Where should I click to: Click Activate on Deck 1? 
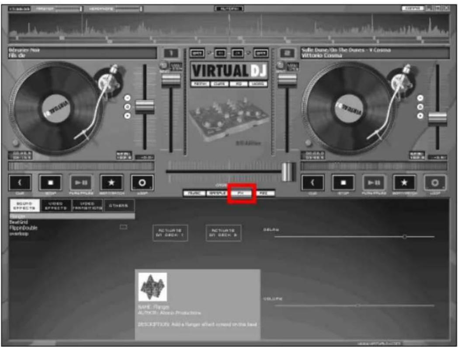(x=170, y=233)
